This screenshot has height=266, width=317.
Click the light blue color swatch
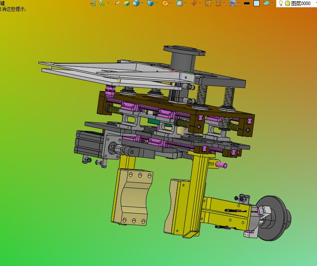(257, 3)
